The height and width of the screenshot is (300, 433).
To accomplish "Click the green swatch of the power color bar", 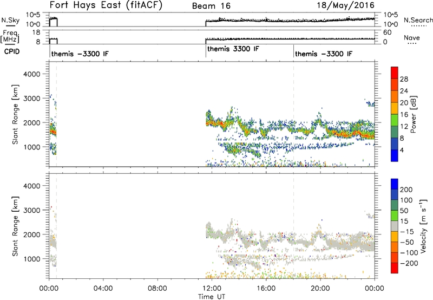I will (395, 120).
